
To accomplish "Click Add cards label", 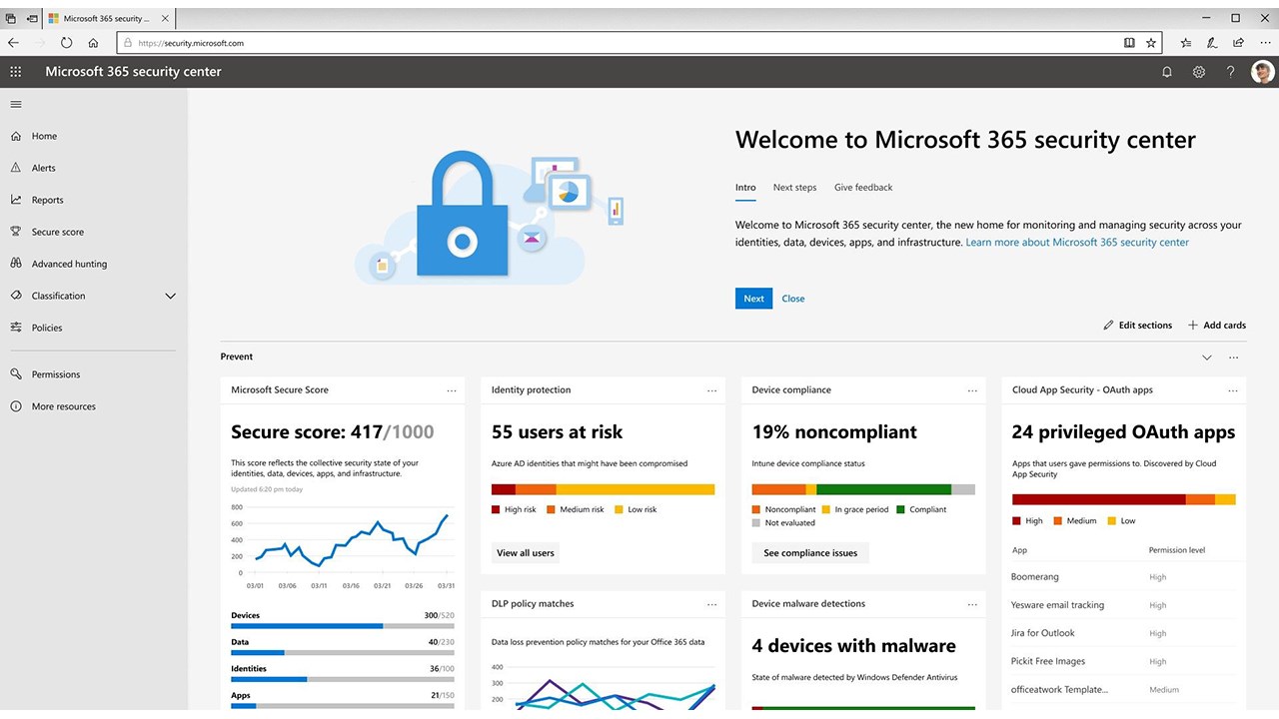I will point(1224,326).
